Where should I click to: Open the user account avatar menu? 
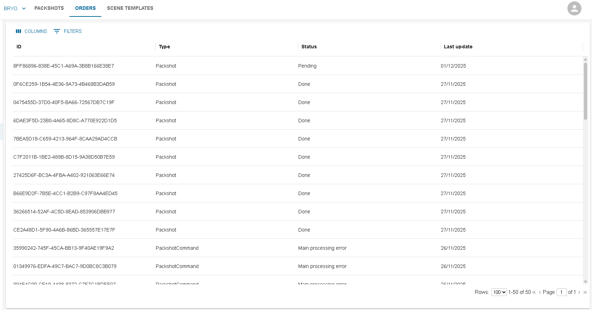point(574,8)
